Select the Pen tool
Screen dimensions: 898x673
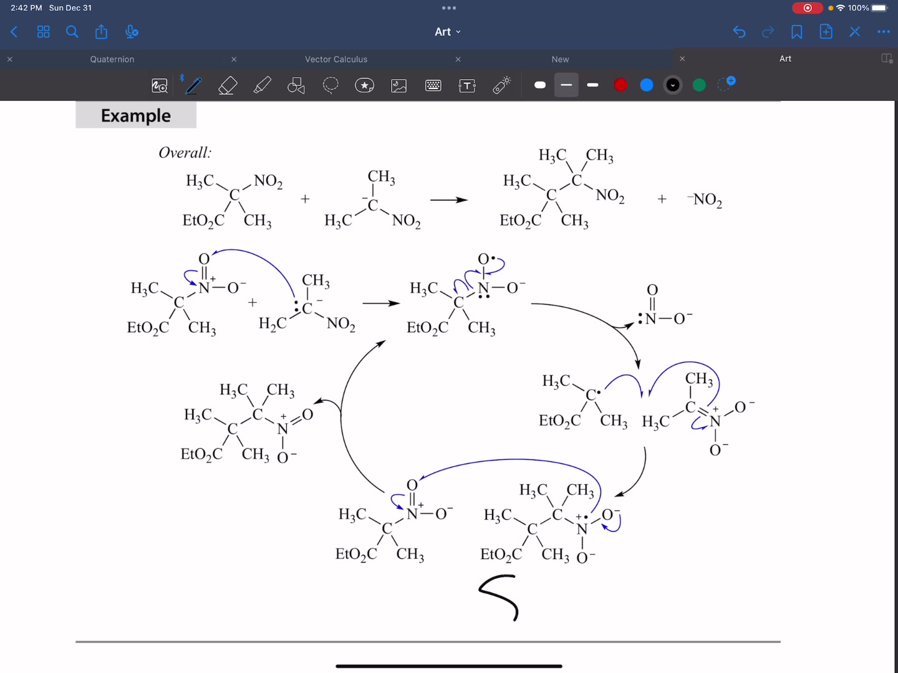193,85
